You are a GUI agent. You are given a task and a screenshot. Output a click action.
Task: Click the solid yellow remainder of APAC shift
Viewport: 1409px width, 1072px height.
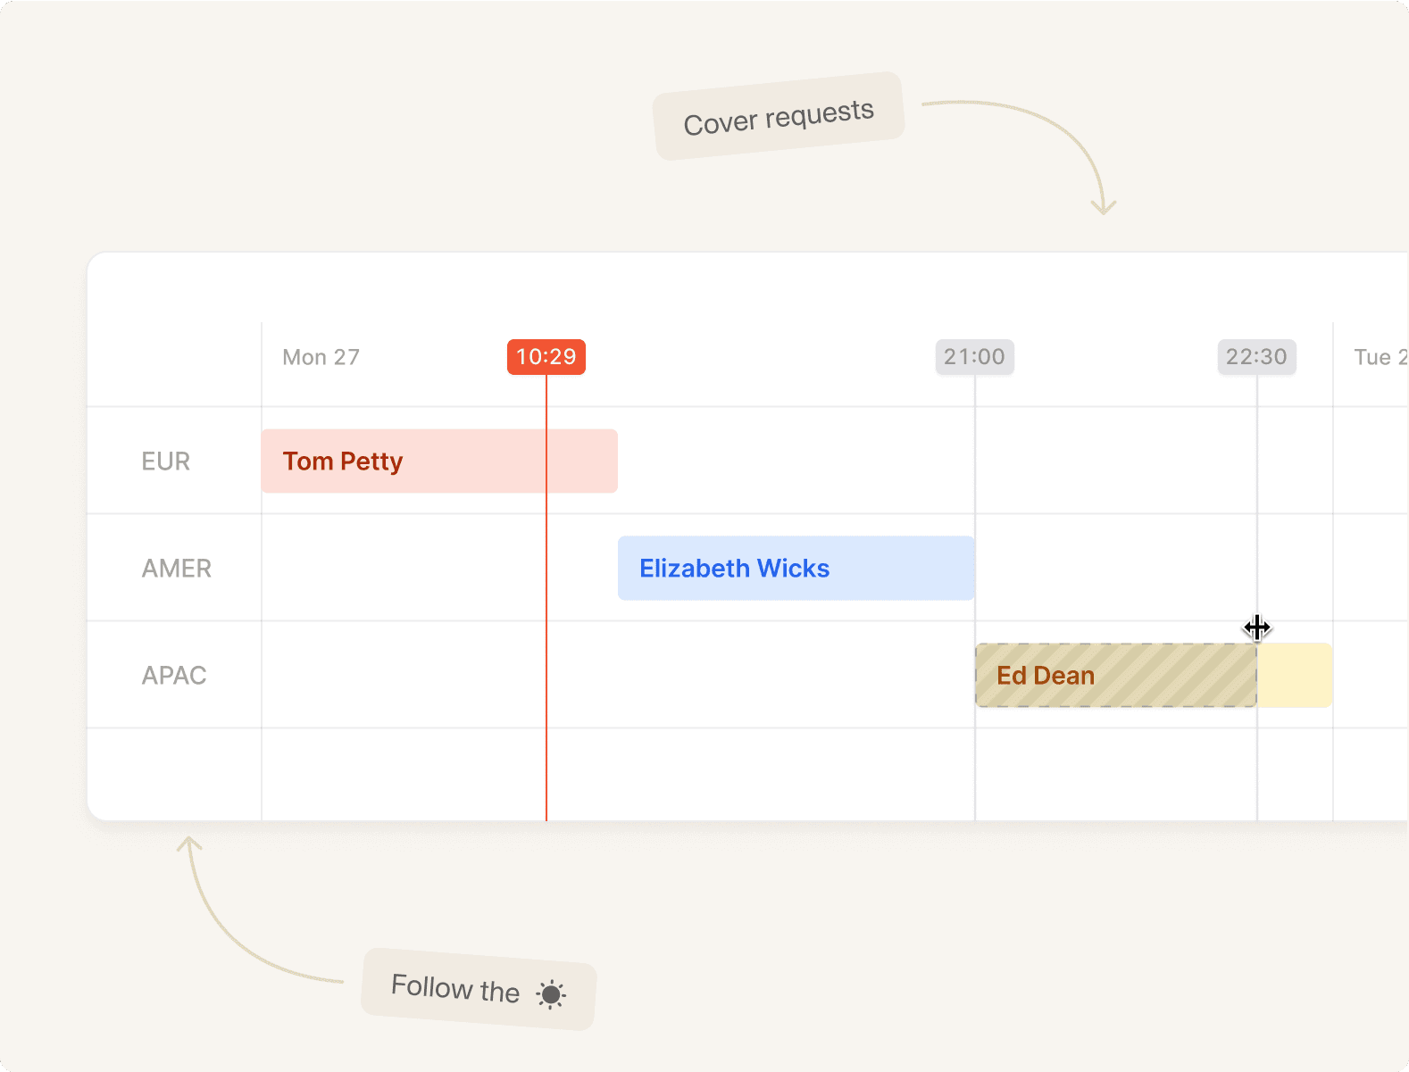click(1295, 676)
